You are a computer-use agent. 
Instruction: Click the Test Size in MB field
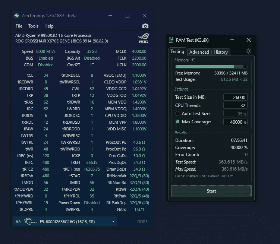(235, 97)
